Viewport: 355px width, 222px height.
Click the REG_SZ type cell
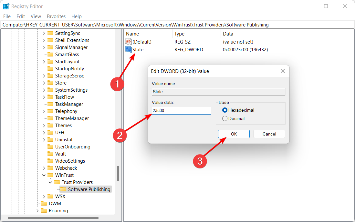183,42
